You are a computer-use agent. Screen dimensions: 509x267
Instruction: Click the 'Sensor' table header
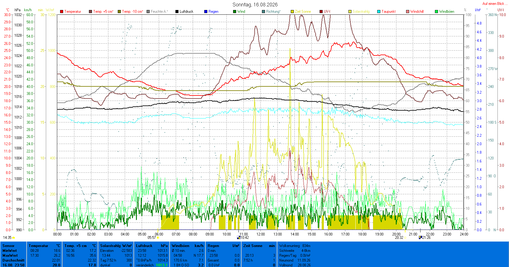(8, 246)
